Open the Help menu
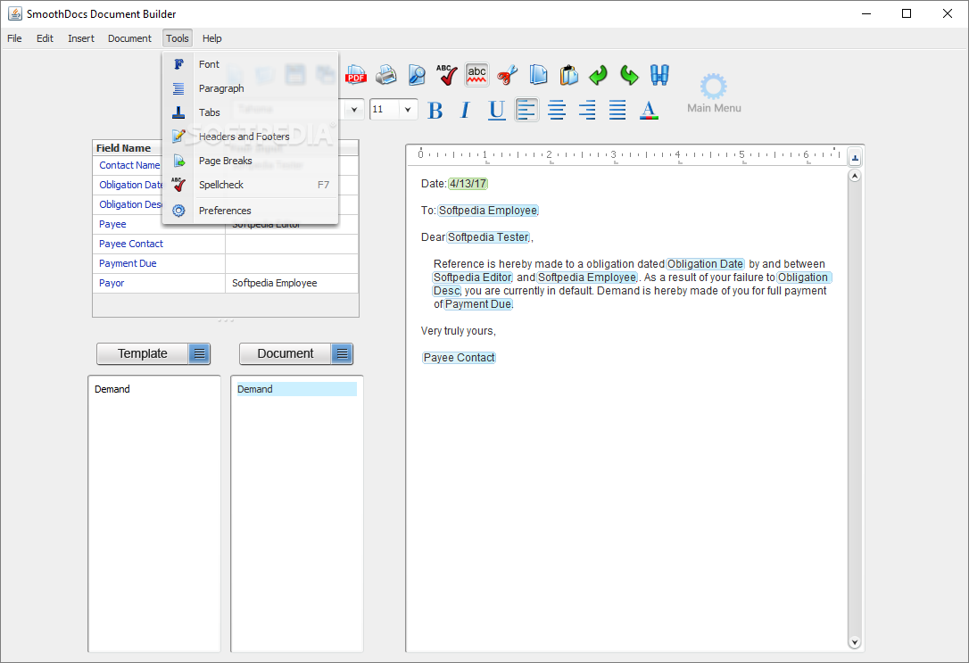 point(212,38)
